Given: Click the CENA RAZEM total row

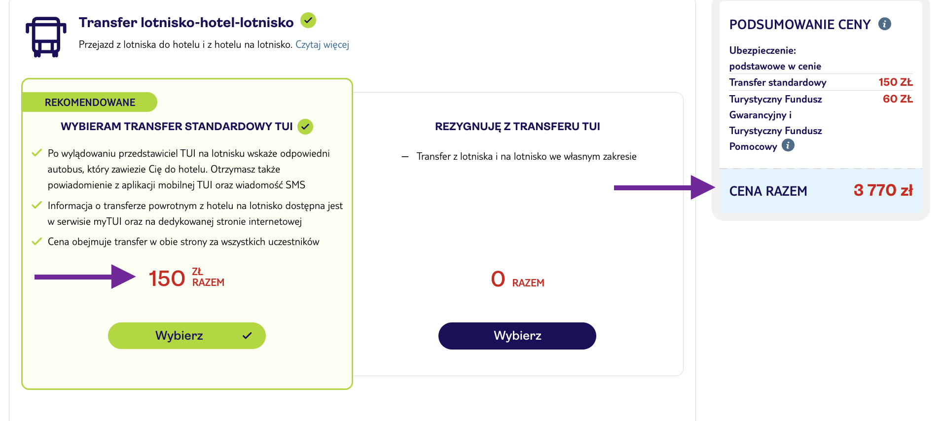Looking at the screenshot, I should [820, 191].
